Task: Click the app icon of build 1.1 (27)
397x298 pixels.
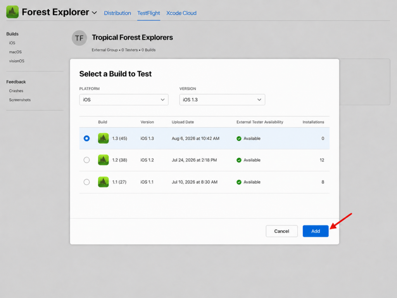Action: click(103, 182)
